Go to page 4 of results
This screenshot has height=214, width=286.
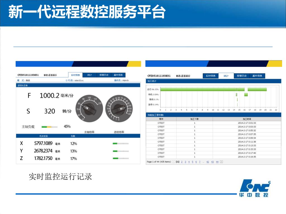pos(189,162)
